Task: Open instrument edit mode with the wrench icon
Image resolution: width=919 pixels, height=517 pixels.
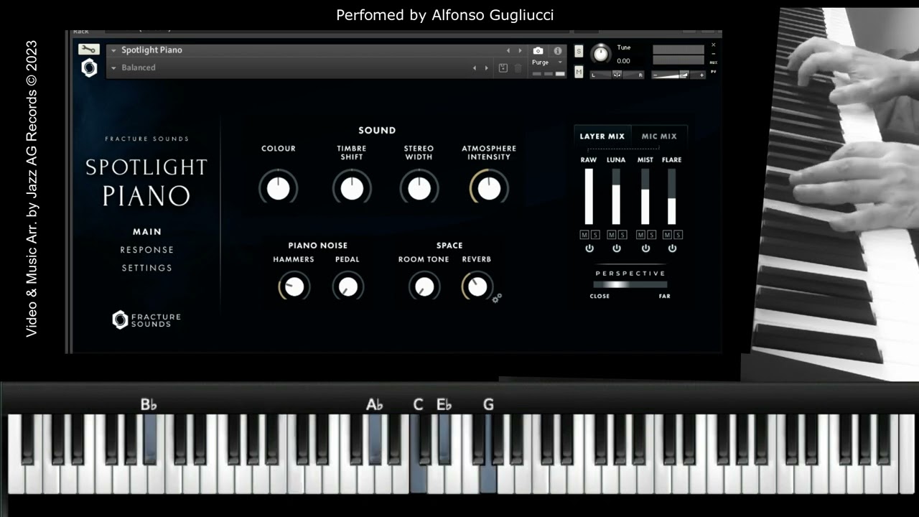Action: pos(89,50)
